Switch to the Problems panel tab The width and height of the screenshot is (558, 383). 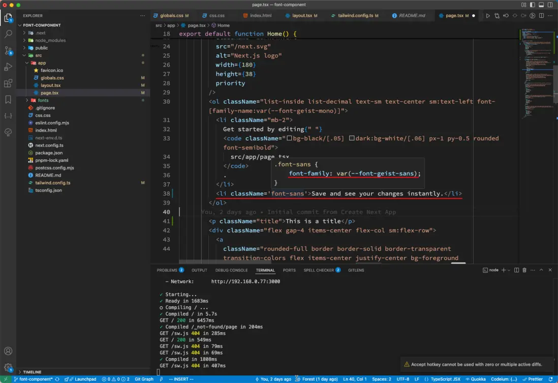click(x=167, y=270)
